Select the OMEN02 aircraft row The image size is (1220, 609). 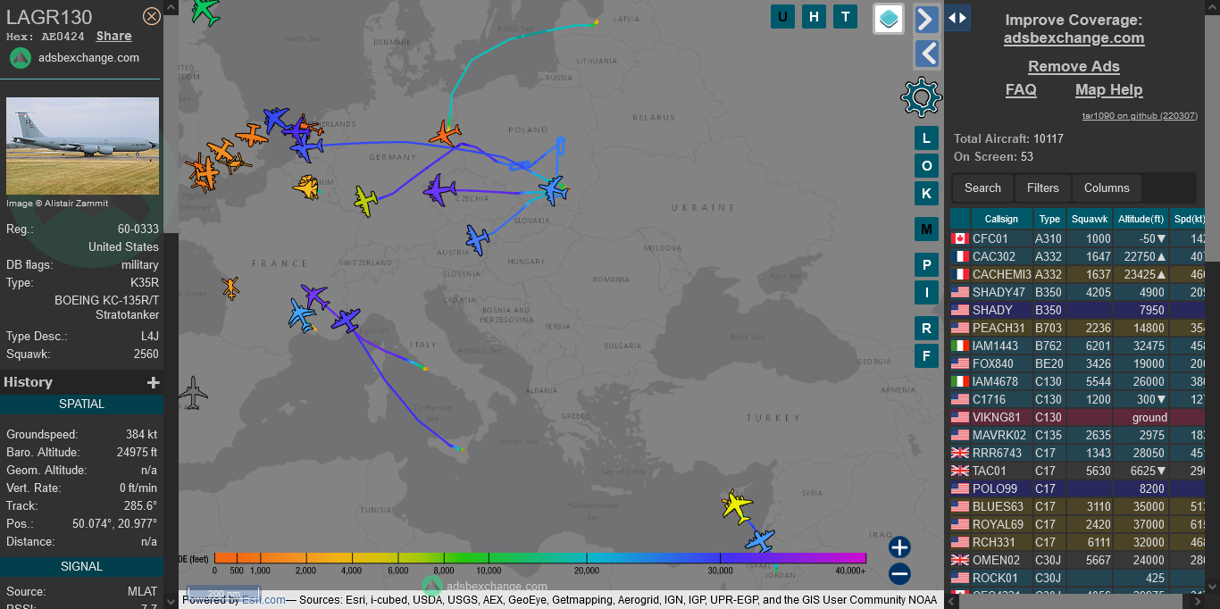tap(1078, 560)
